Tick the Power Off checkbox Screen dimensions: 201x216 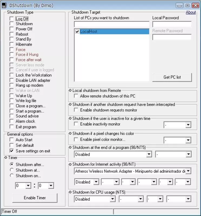click(12, 29)
